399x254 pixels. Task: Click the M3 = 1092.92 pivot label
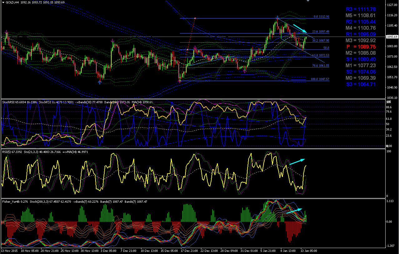pos(361,40)
